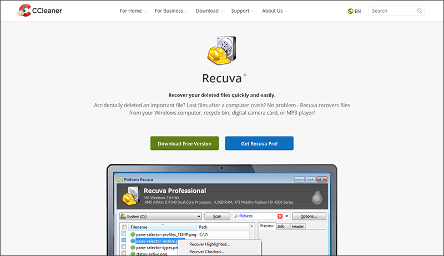The height and width of the screenshot is (256, 444).
Task: Click the globe language icon
Action: [350, 11]
